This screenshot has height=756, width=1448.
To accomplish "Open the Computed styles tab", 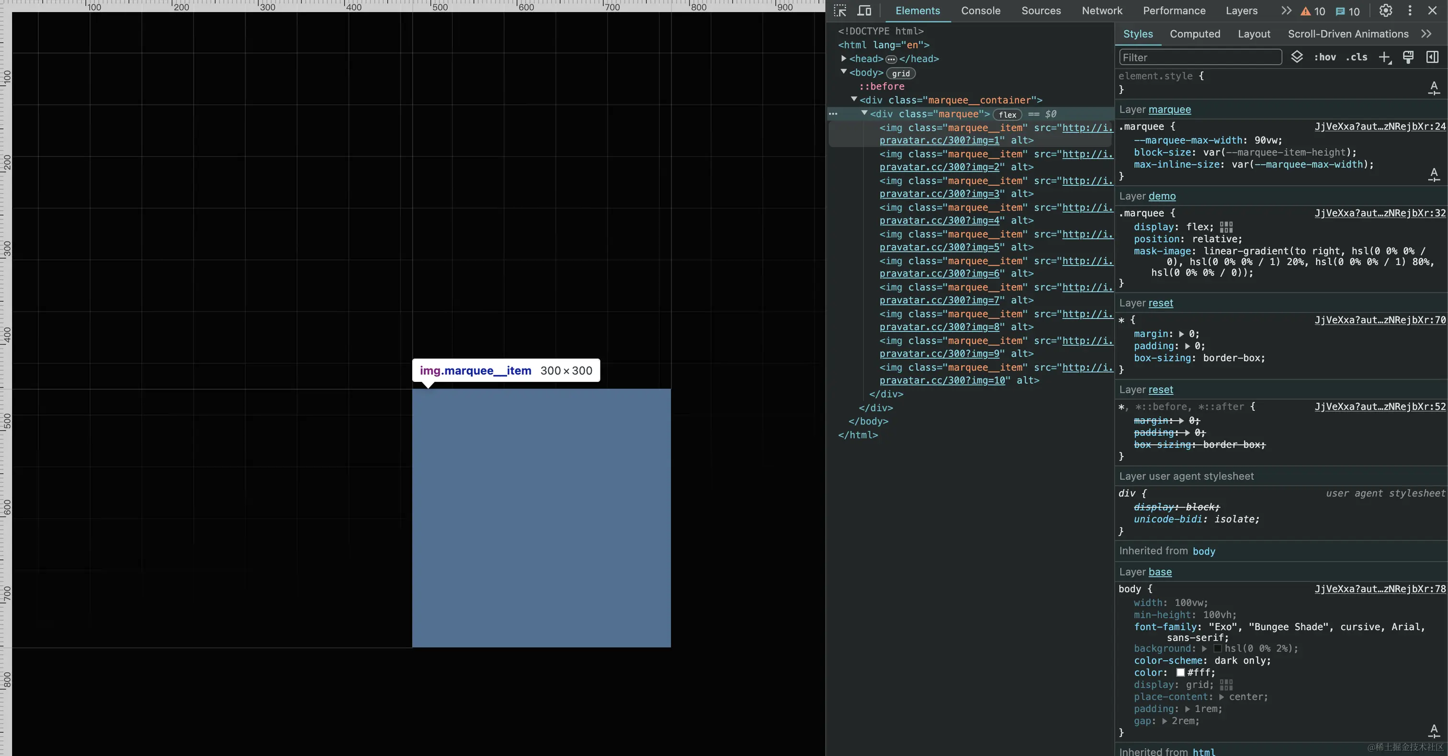I will [1195, 33].
